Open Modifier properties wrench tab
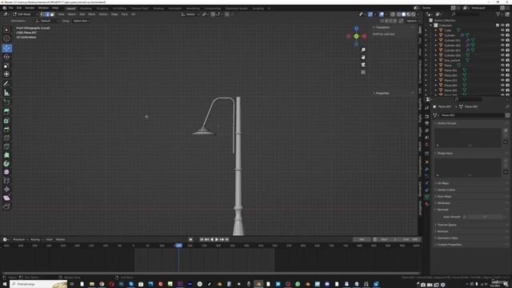Image resolution: width=512 pixels, height=288 pixels. (x=426, y=169)
